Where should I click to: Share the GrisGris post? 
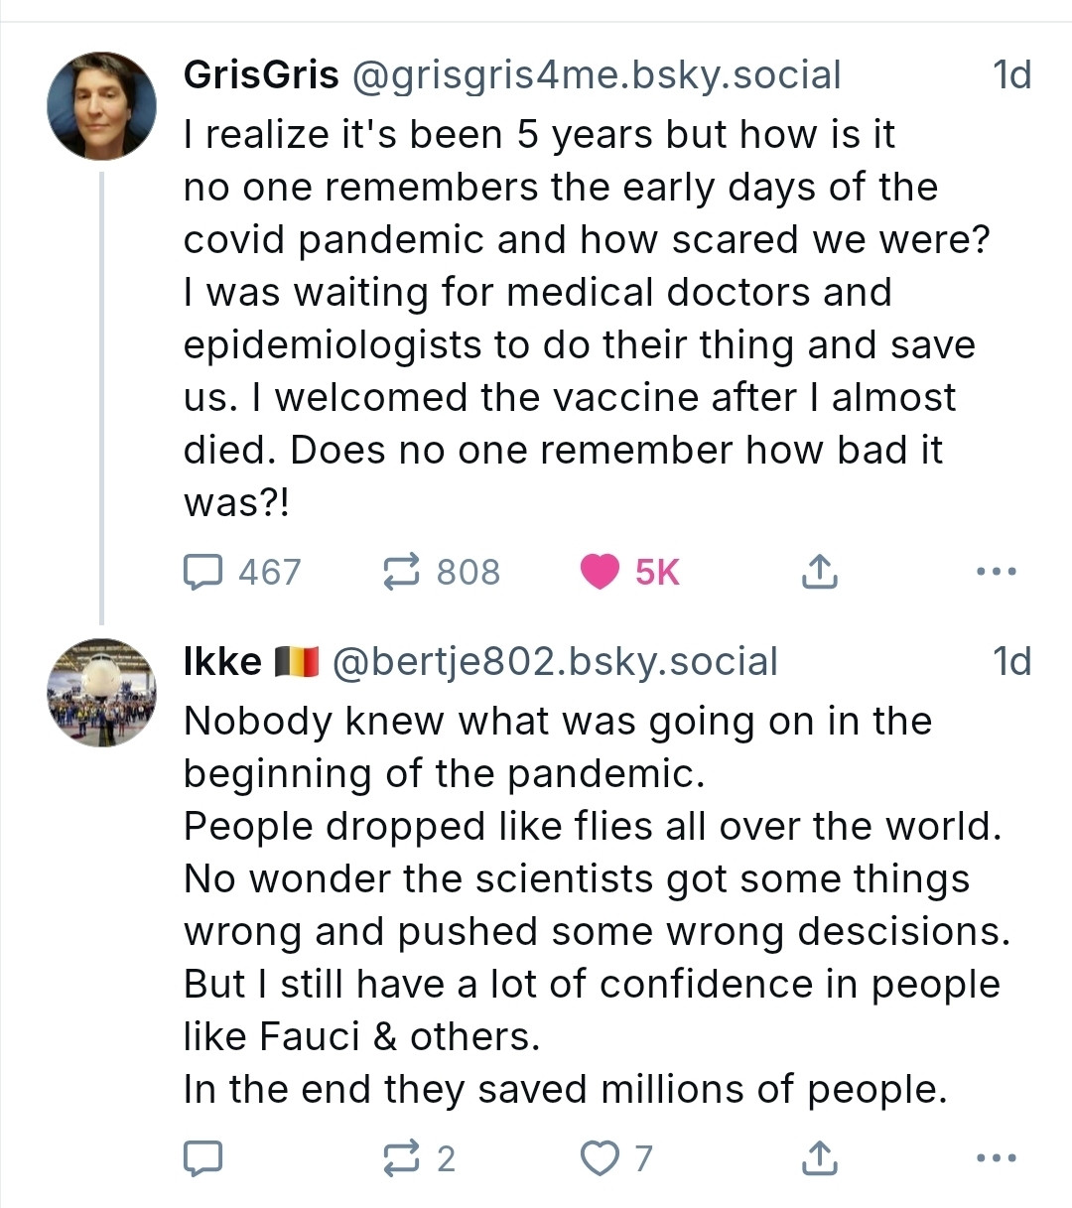tap(819, 572)
